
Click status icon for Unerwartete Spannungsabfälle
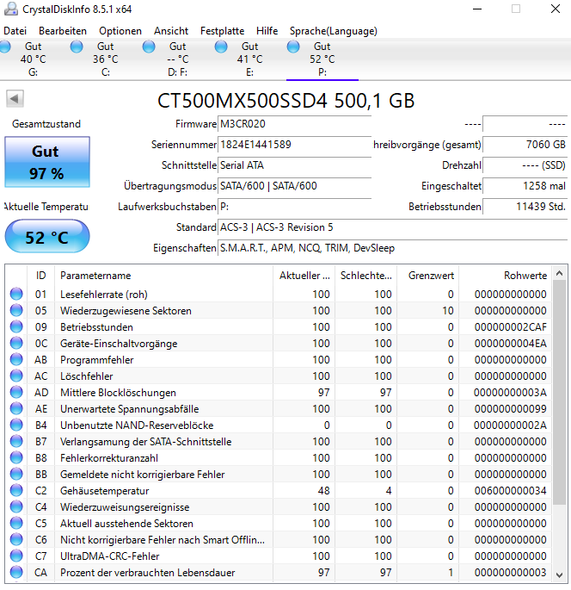click(16, 408)
